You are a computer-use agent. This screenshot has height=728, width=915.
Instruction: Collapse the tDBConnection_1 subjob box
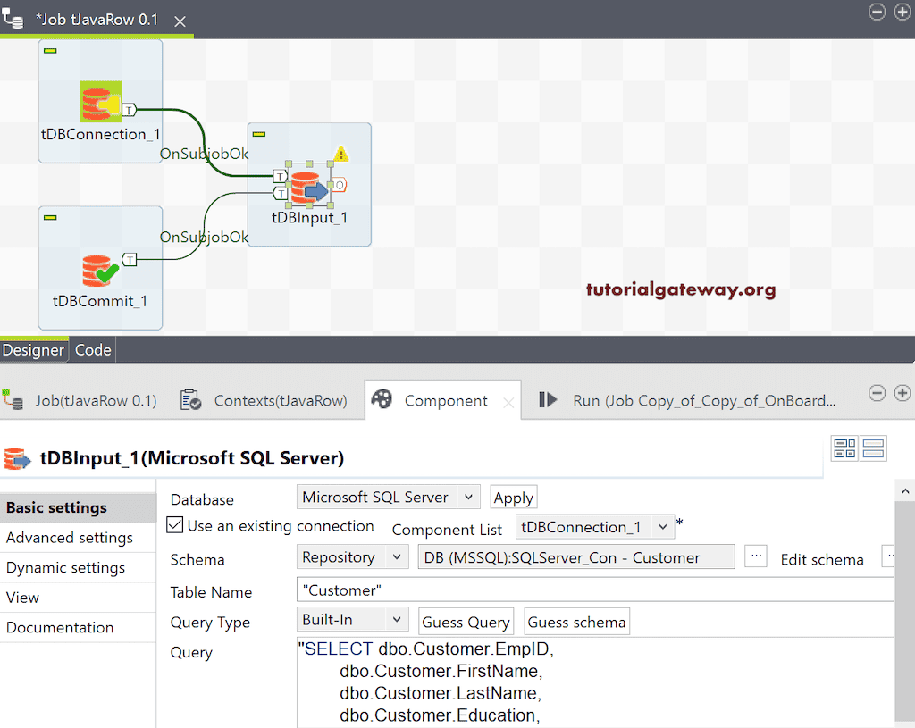(x=50, y=51)
